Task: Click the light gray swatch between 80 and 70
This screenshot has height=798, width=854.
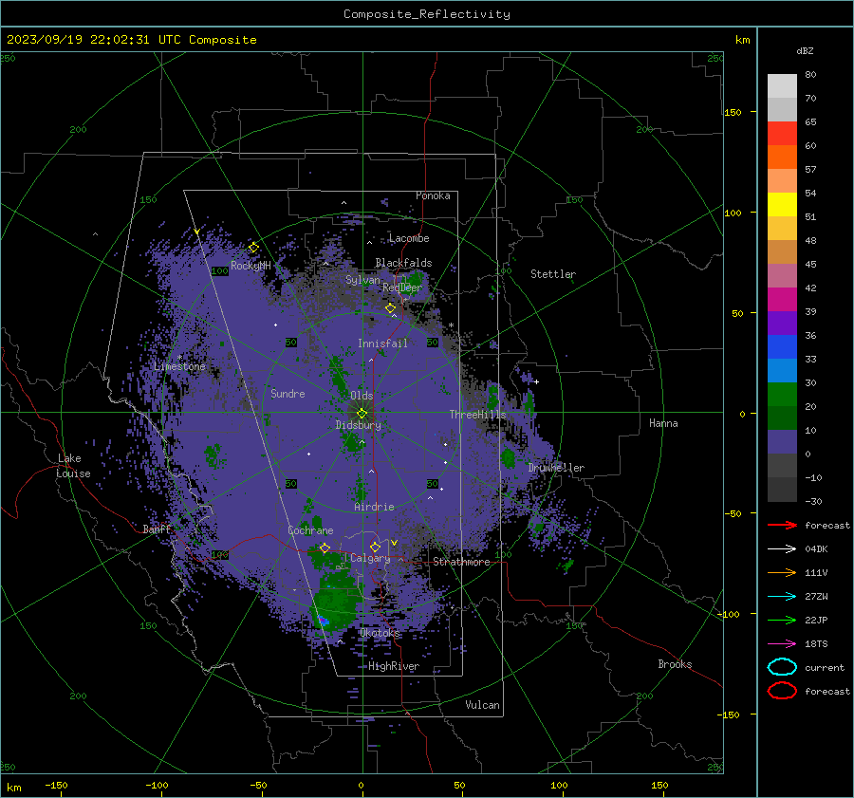Action: [782, 86]
